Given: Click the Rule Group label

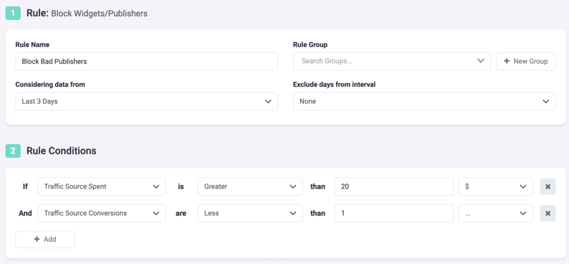Looking at the screenshot, I should tap(310, 45).
